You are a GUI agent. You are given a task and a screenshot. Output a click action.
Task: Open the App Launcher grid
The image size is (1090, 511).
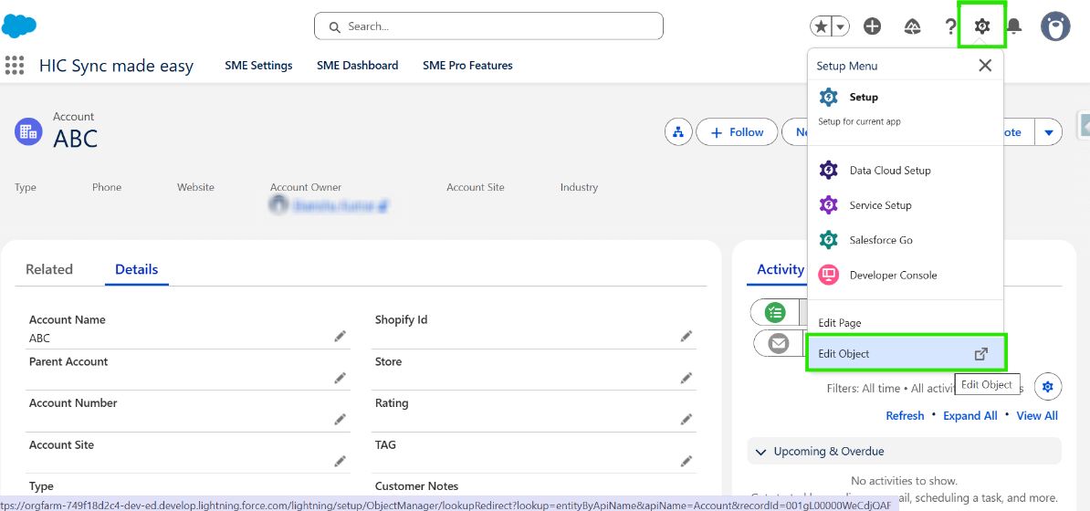(14, 66)
